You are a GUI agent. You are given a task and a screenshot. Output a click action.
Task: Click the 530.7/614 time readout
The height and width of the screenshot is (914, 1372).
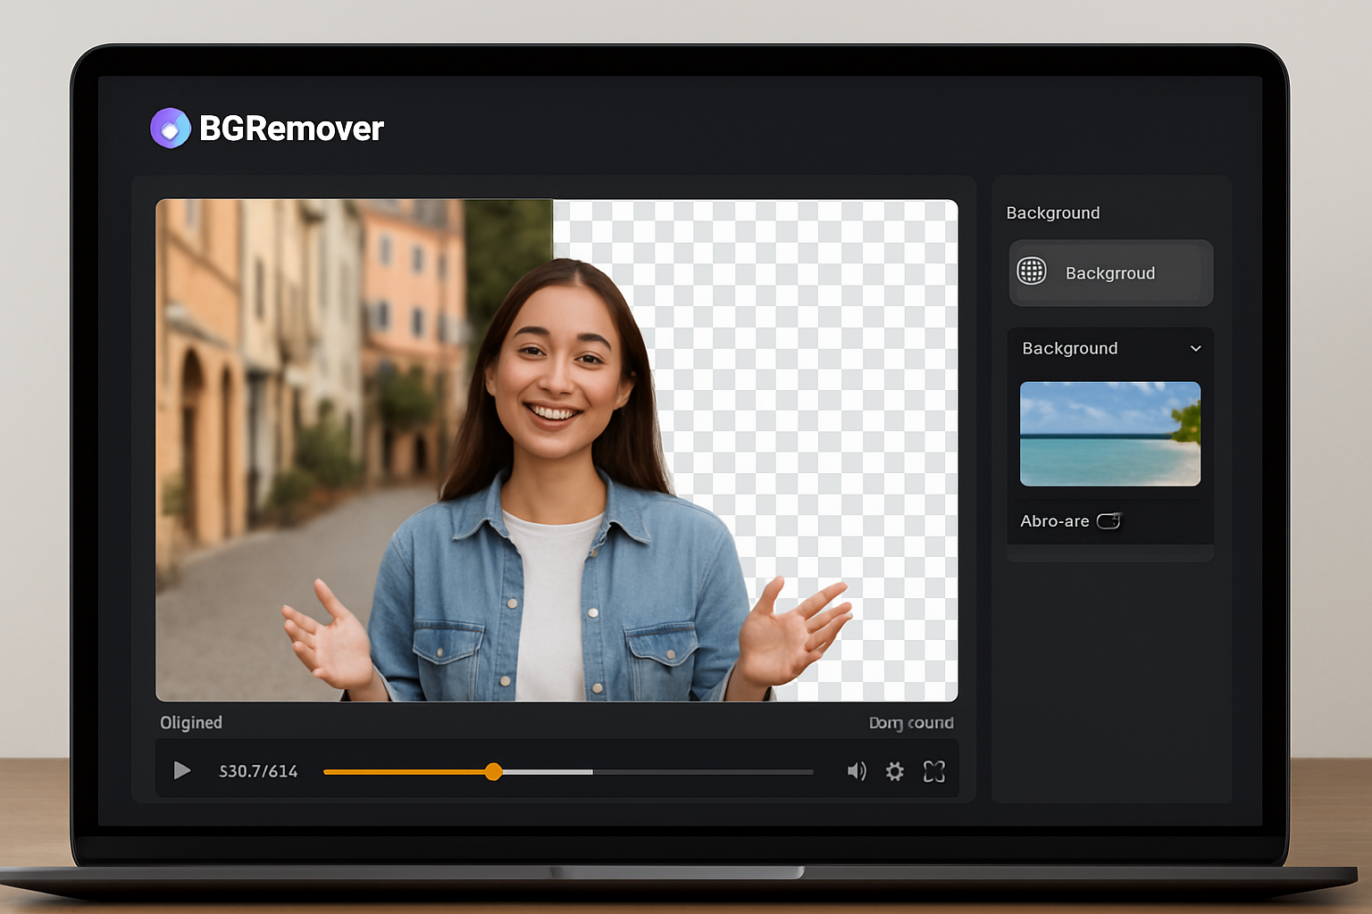(258, 771)
